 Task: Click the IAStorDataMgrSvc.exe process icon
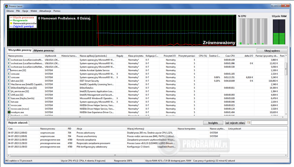click(9, 88)
